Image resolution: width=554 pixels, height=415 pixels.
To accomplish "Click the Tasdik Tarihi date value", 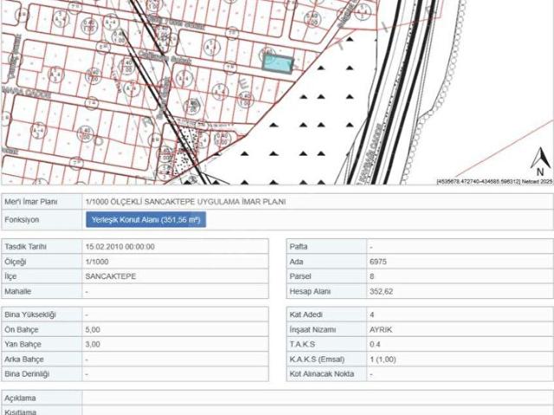I will point(119,246).
